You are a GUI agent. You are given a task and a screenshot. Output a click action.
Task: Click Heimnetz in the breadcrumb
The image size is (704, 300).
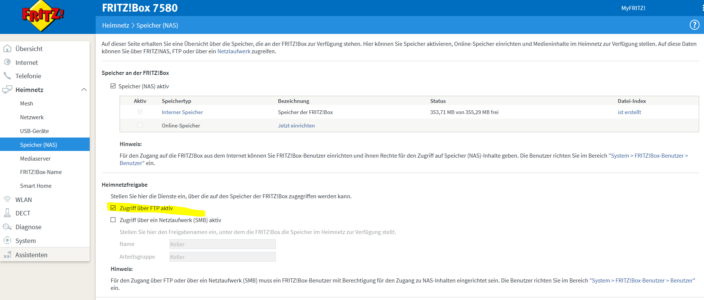coord(115,25)
